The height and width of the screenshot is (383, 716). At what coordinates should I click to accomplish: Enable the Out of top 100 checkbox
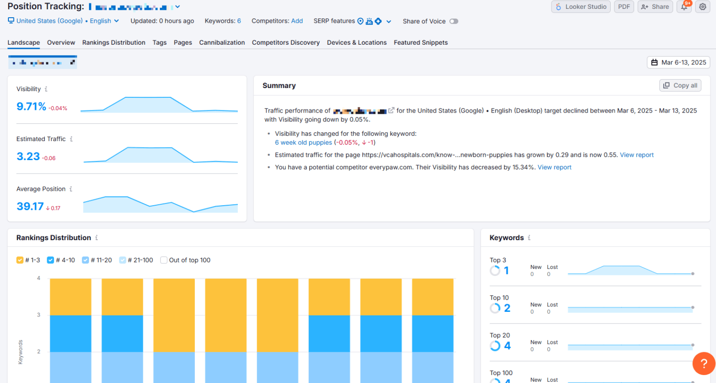164,260
